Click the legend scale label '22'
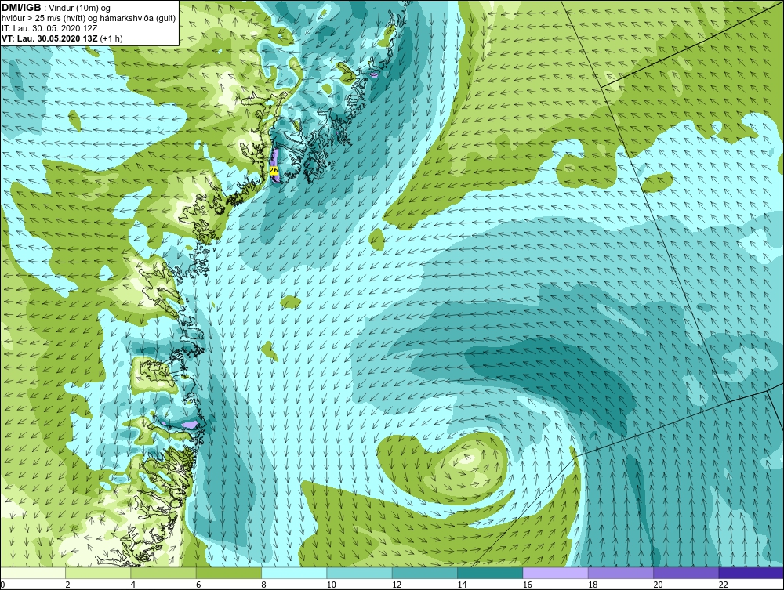 click(723, 585)
